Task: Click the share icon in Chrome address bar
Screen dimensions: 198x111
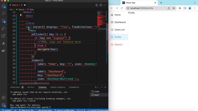Action: pos(169,8)
